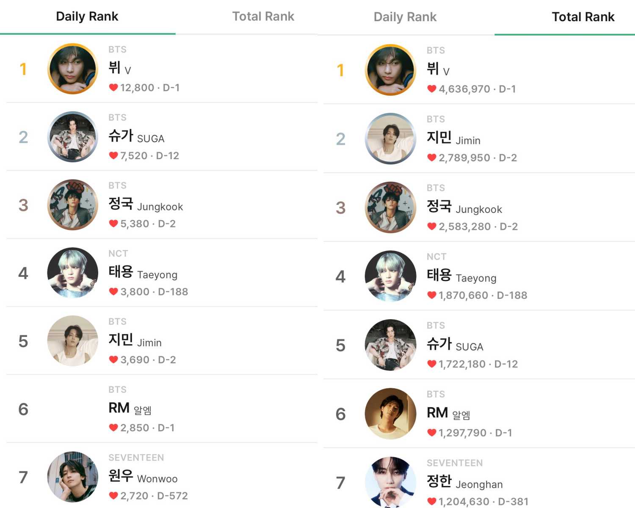The height and width of the screenshot is (508, 635).
Task: Open Jeonghan's name in the ranking
Action: [464, 482]
